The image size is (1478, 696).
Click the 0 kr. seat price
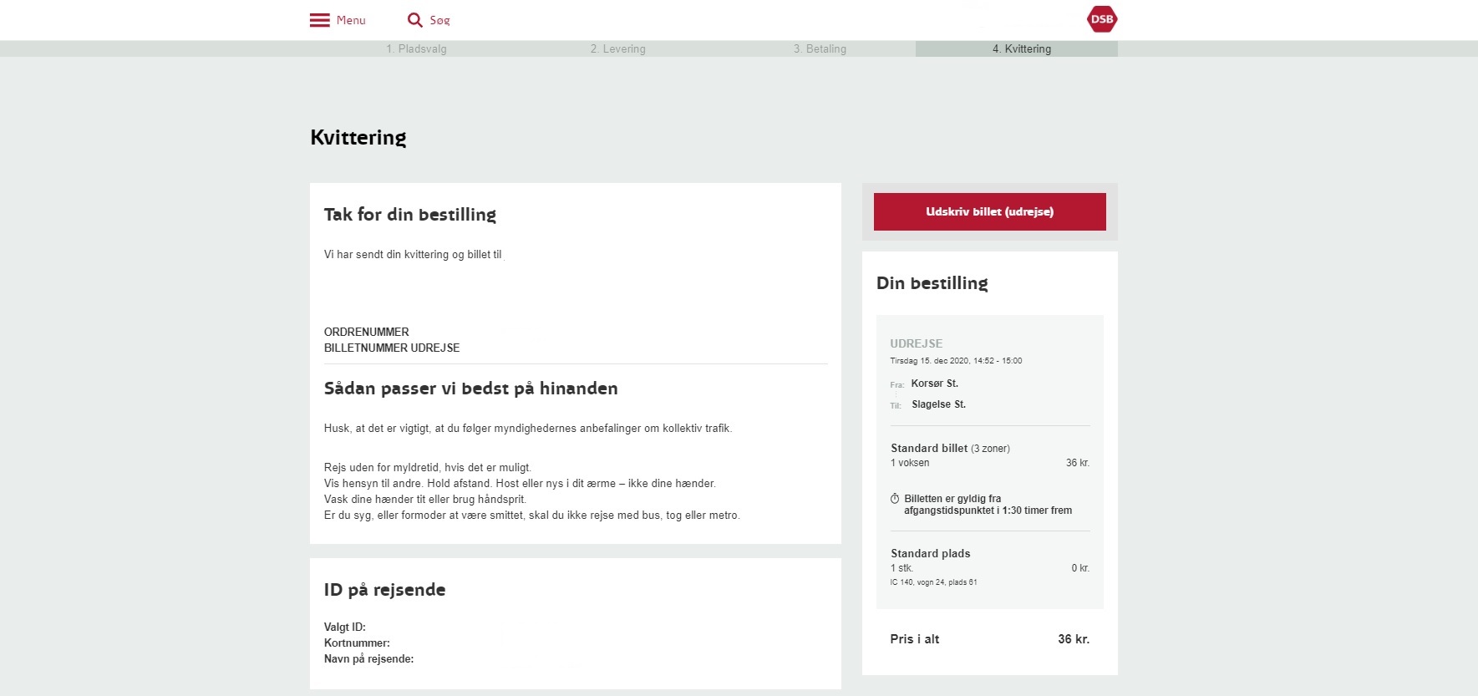click(1080, 568)
